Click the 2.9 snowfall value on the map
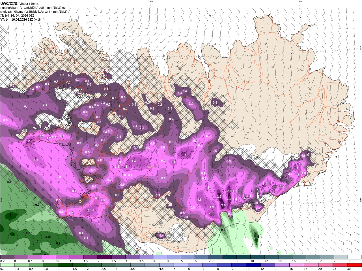Screen dimensions: 362x271 (x=223, y=205)
